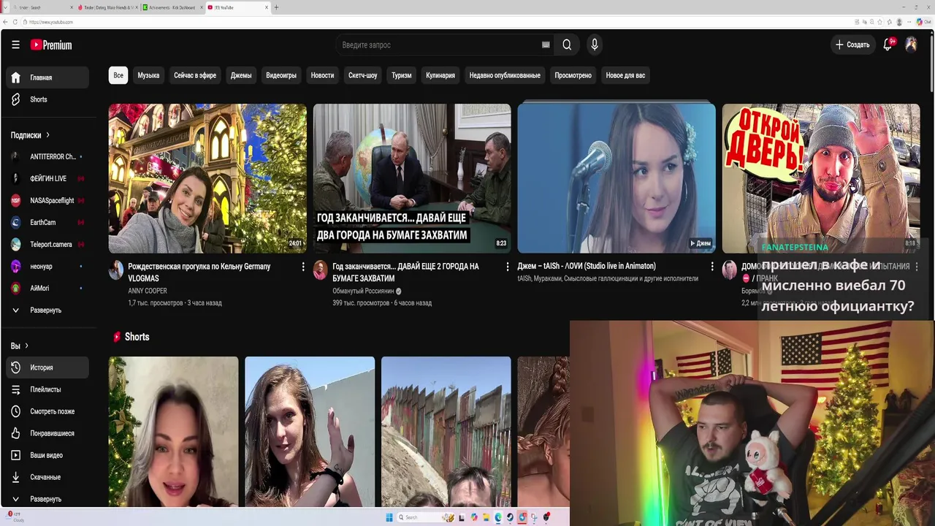Open EarthCam subscription
935x526 pixels.
point(47,222)
